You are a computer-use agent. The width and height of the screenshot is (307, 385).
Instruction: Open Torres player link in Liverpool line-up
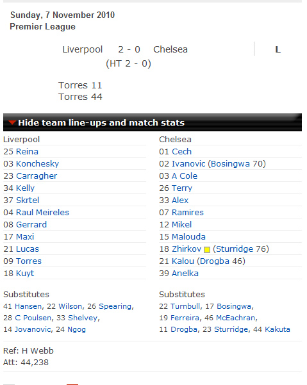(x=29, y=261)
